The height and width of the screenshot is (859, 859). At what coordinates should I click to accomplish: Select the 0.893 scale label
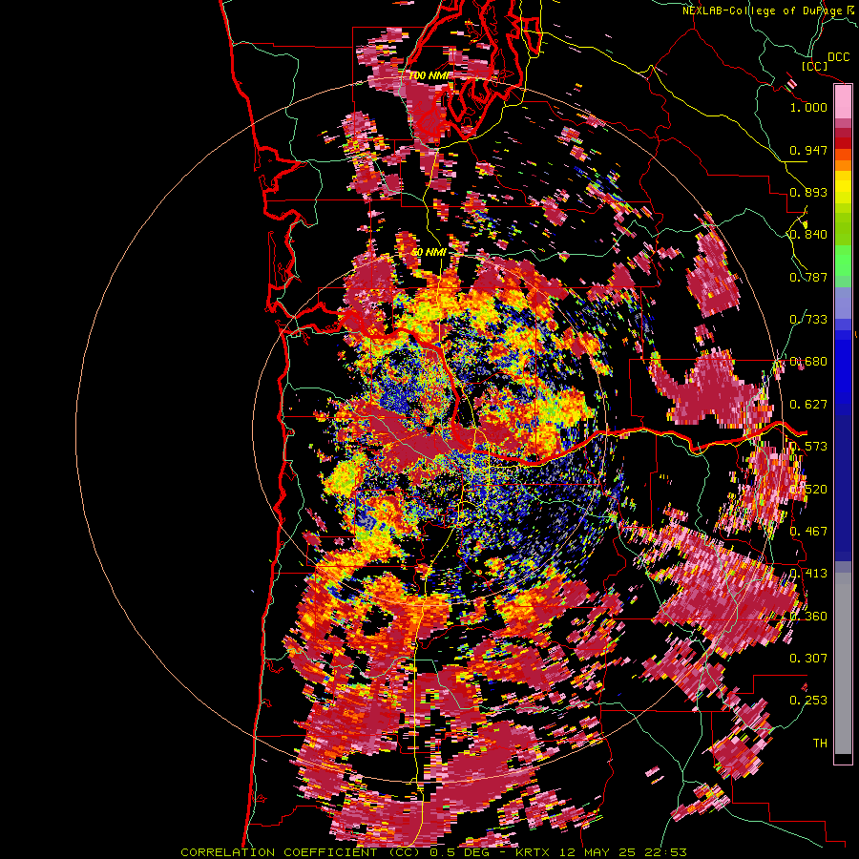click(808, 192)
